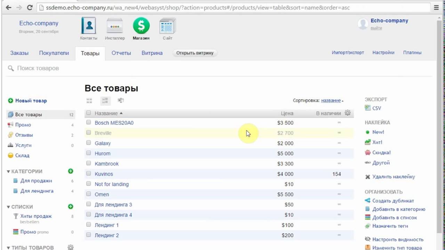The width and height of the screenshot is (445, 250).
Task: Open product types settings gear
Action: 71,248
